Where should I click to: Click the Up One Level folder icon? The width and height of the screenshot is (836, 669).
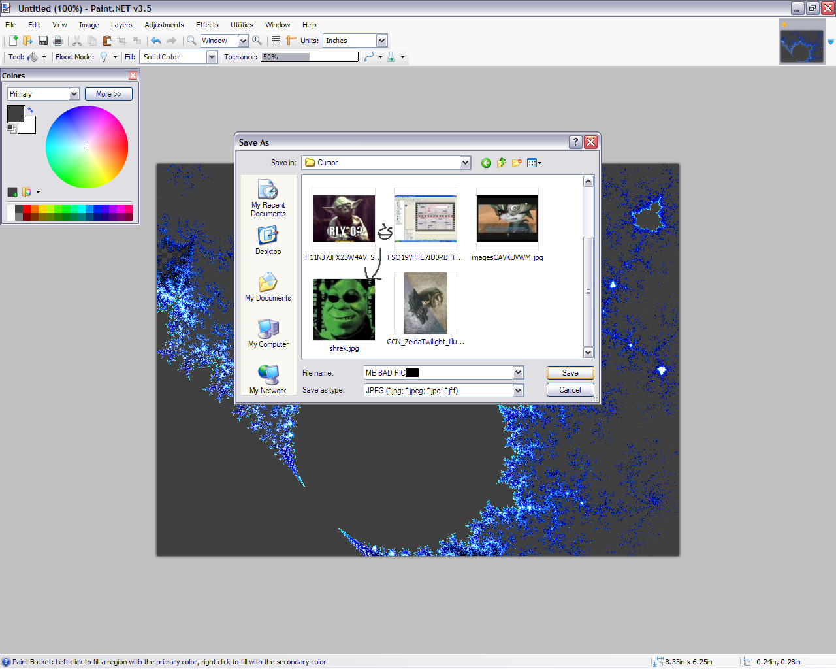coord(501,163)
